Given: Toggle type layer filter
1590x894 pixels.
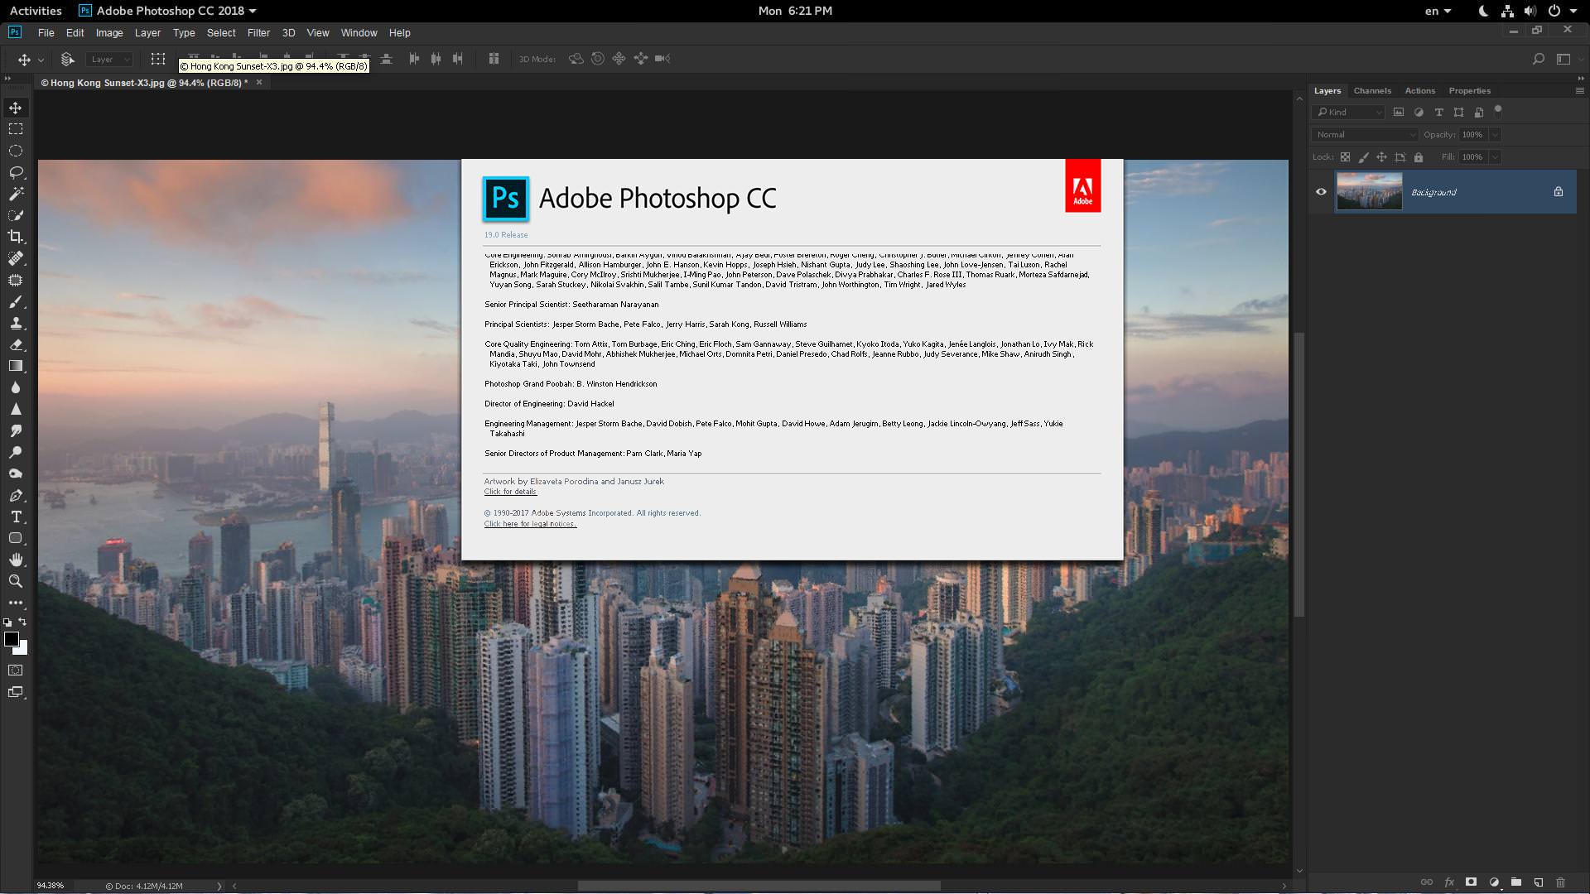Looking at the screenshot, I should pos(1438,112).
